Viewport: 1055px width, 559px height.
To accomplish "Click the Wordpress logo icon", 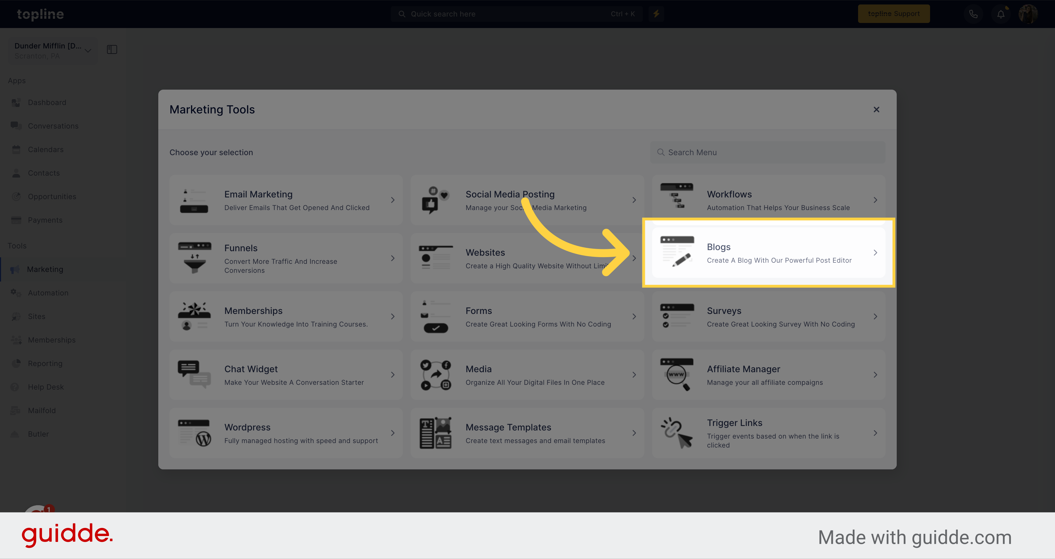I will point(194,433).
